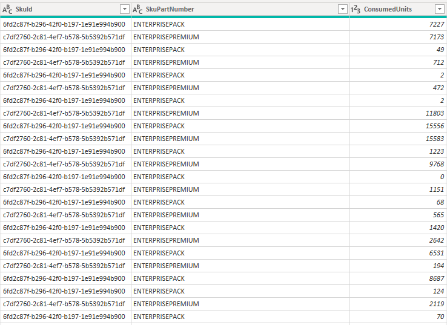Select the SkuId cell in the 2119 row
The width and height of the screenshot is (447, 325).
click(x=65, y=304)
